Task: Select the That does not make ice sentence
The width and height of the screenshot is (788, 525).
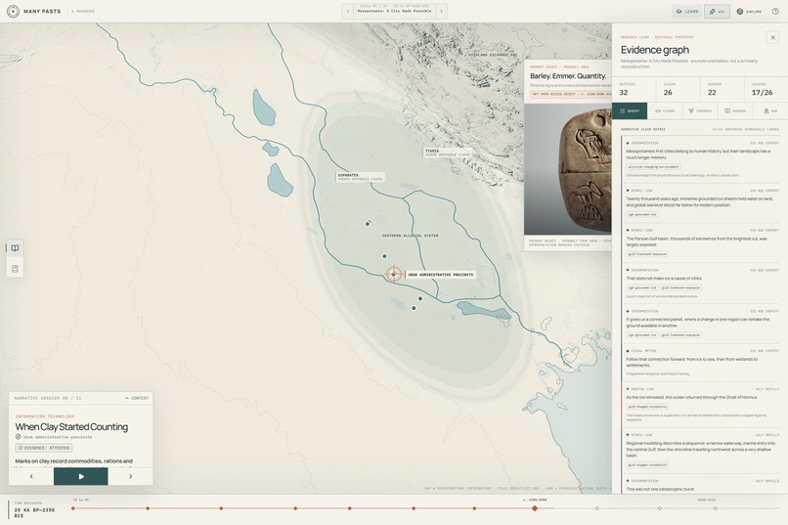Action: (664, 279)
